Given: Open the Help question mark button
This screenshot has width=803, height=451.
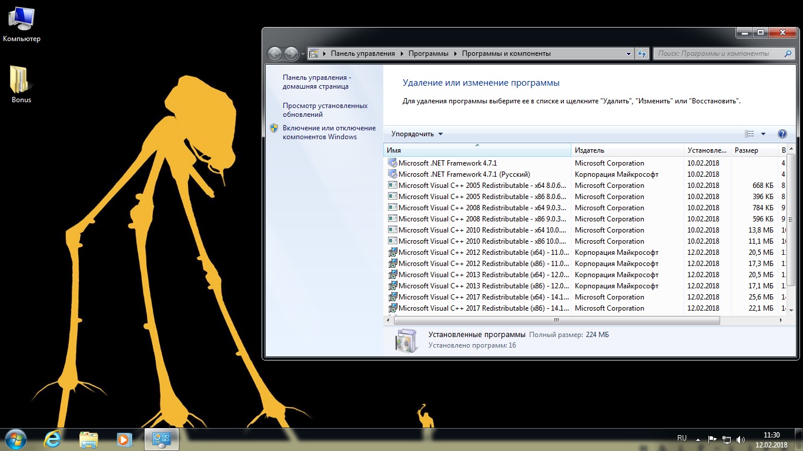Looking at the screenshot, I should coord(782,134).
